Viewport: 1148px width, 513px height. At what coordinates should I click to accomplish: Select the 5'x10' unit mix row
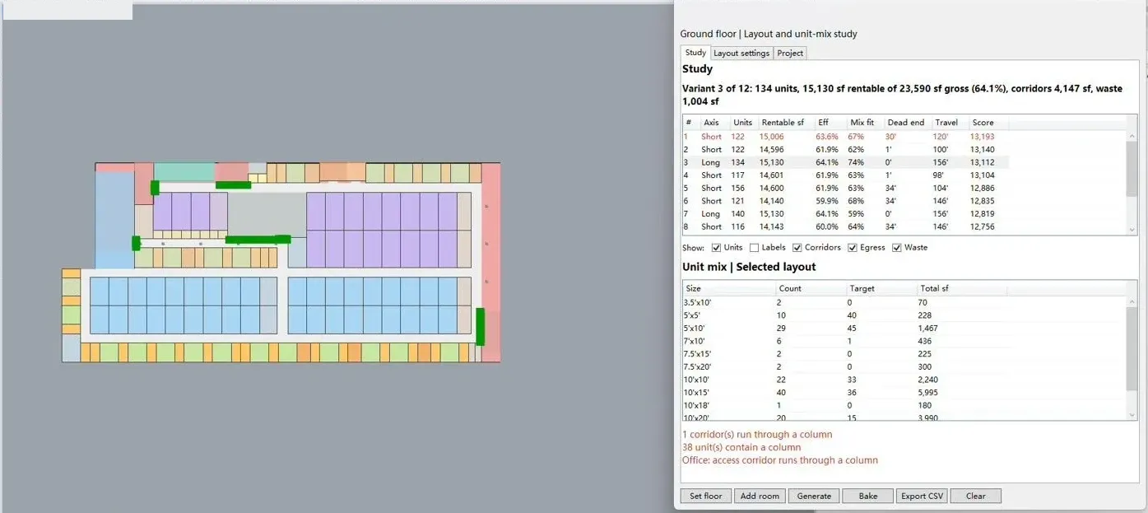coord(844,328)
